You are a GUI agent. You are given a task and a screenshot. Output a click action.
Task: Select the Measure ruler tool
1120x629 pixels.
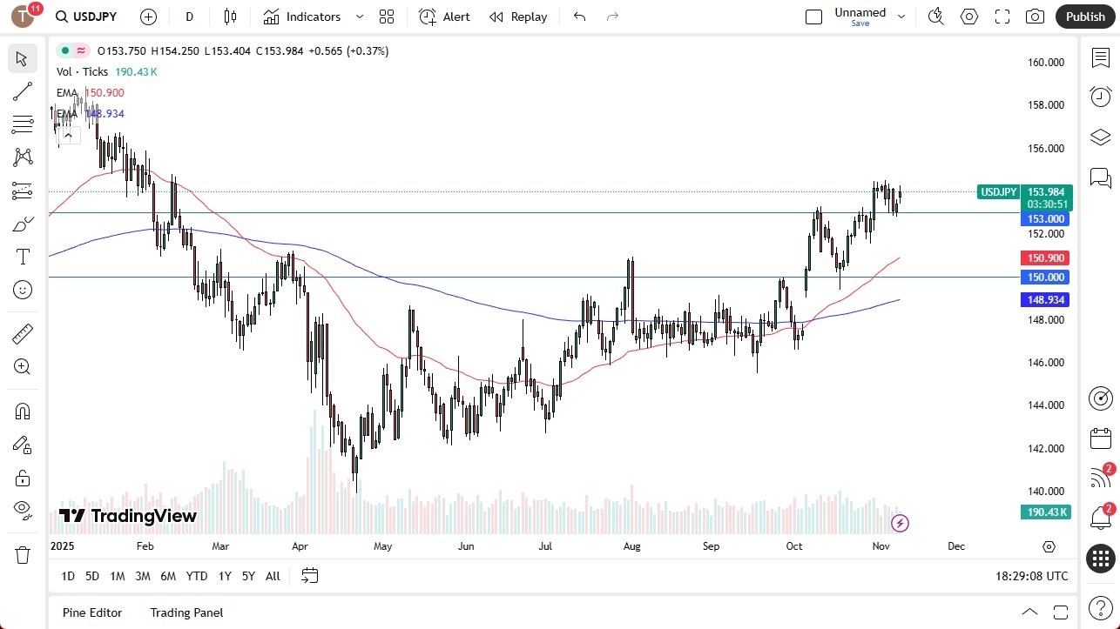coord(22,333)
